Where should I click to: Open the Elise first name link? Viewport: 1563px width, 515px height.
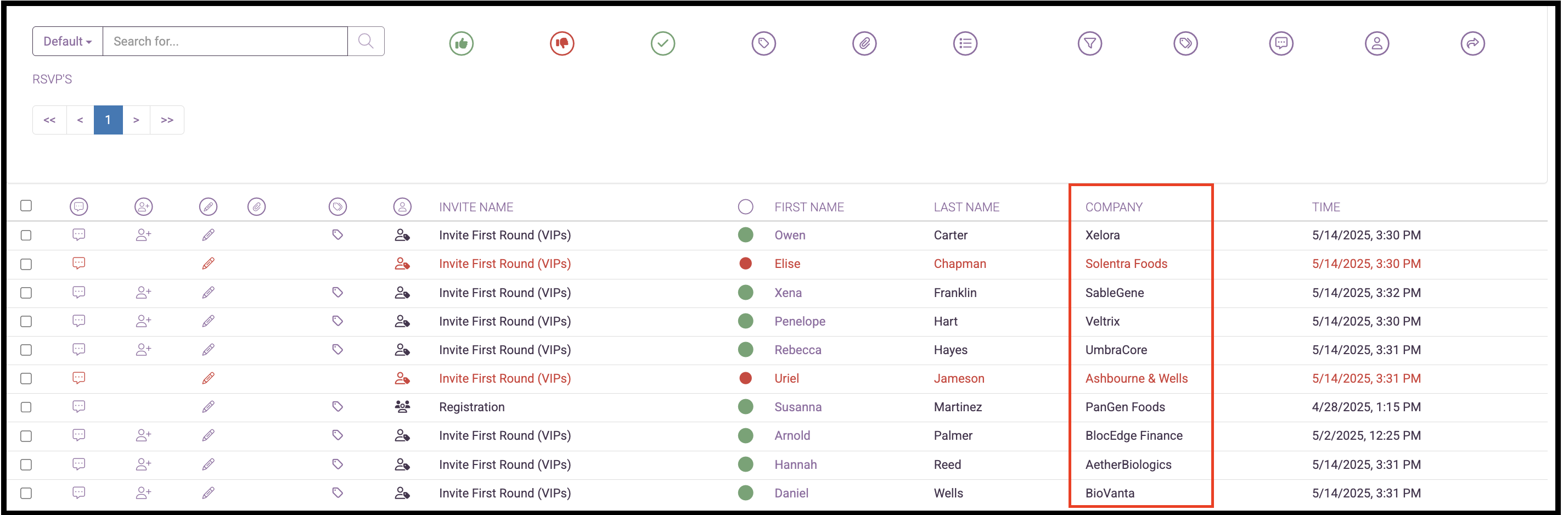(x=787, y=264)
